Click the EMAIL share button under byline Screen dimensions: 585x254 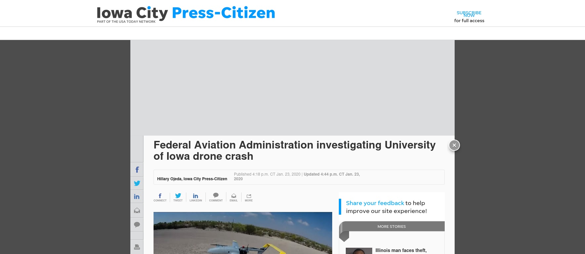234,197
